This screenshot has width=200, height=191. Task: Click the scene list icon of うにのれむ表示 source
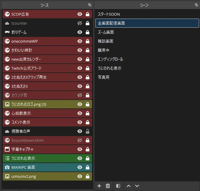7,158
